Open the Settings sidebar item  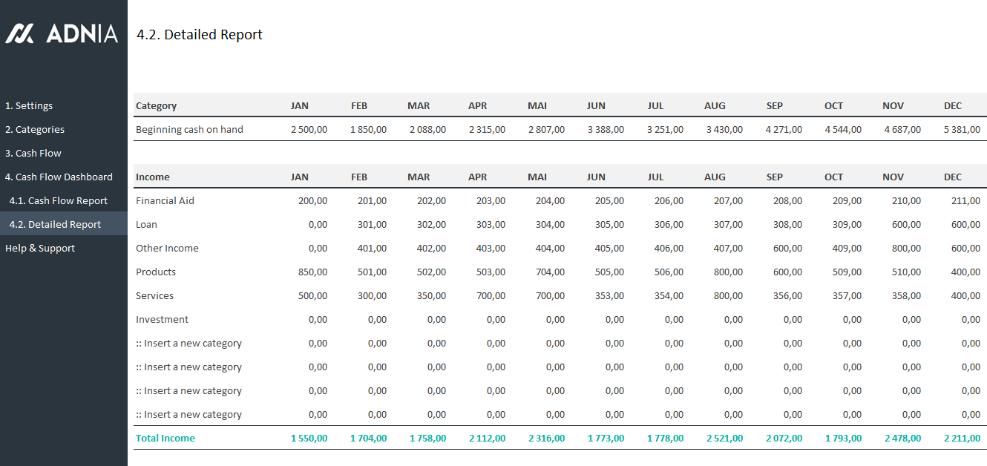(29, 105)
